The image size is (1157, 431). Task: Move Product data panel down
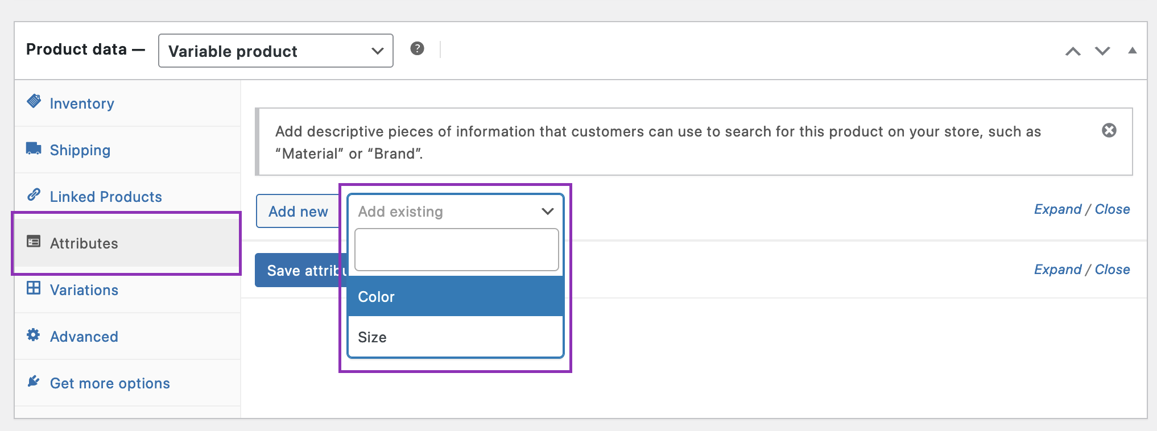pos(1102,52)
